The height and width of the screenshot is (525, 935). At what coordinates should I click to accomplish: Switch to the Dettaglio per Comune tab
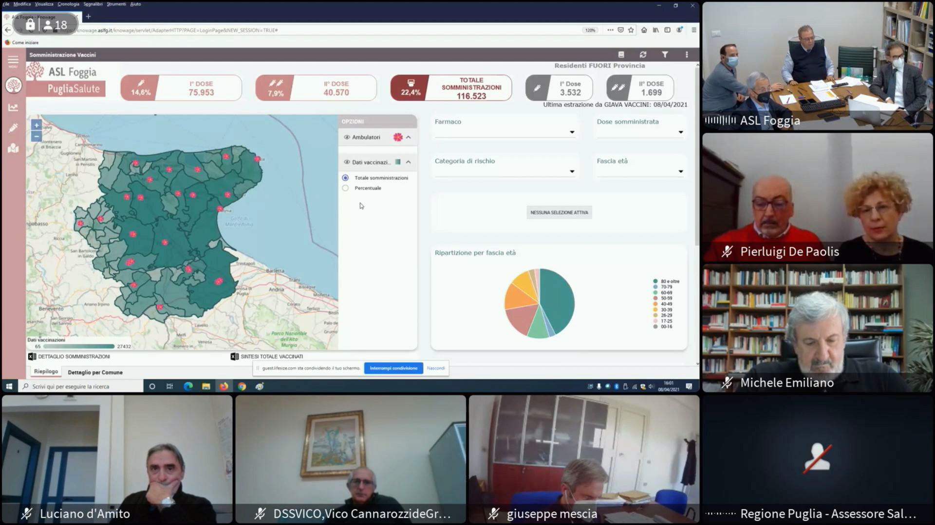[95, 372]
